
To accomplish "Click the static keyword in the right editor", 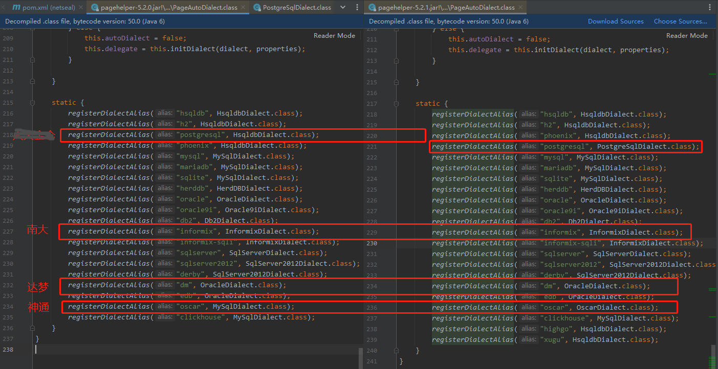I will coord(428,104).
